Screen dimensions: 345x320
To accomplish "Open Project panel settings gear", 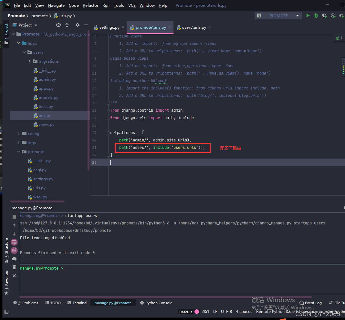I will point(78,25).
